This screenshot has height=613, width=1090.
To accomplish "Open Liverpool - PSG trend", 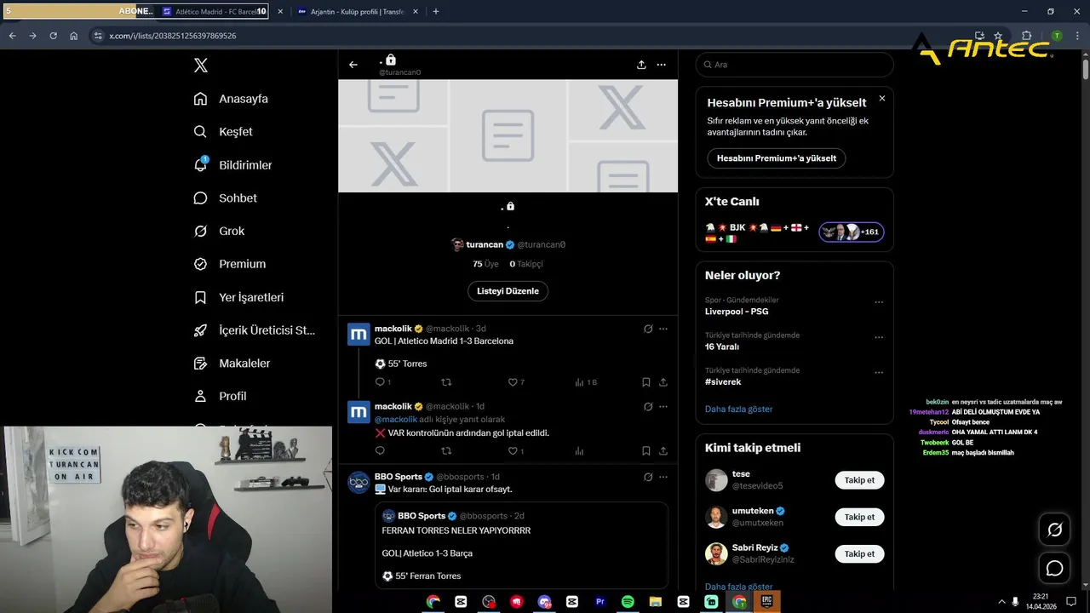I will [737, 312].
